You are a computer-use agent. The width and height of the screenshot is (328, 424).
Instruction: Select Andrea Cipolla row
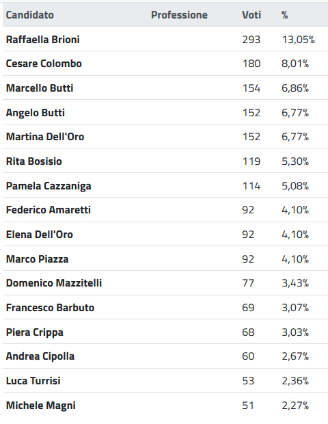(165, 356)
